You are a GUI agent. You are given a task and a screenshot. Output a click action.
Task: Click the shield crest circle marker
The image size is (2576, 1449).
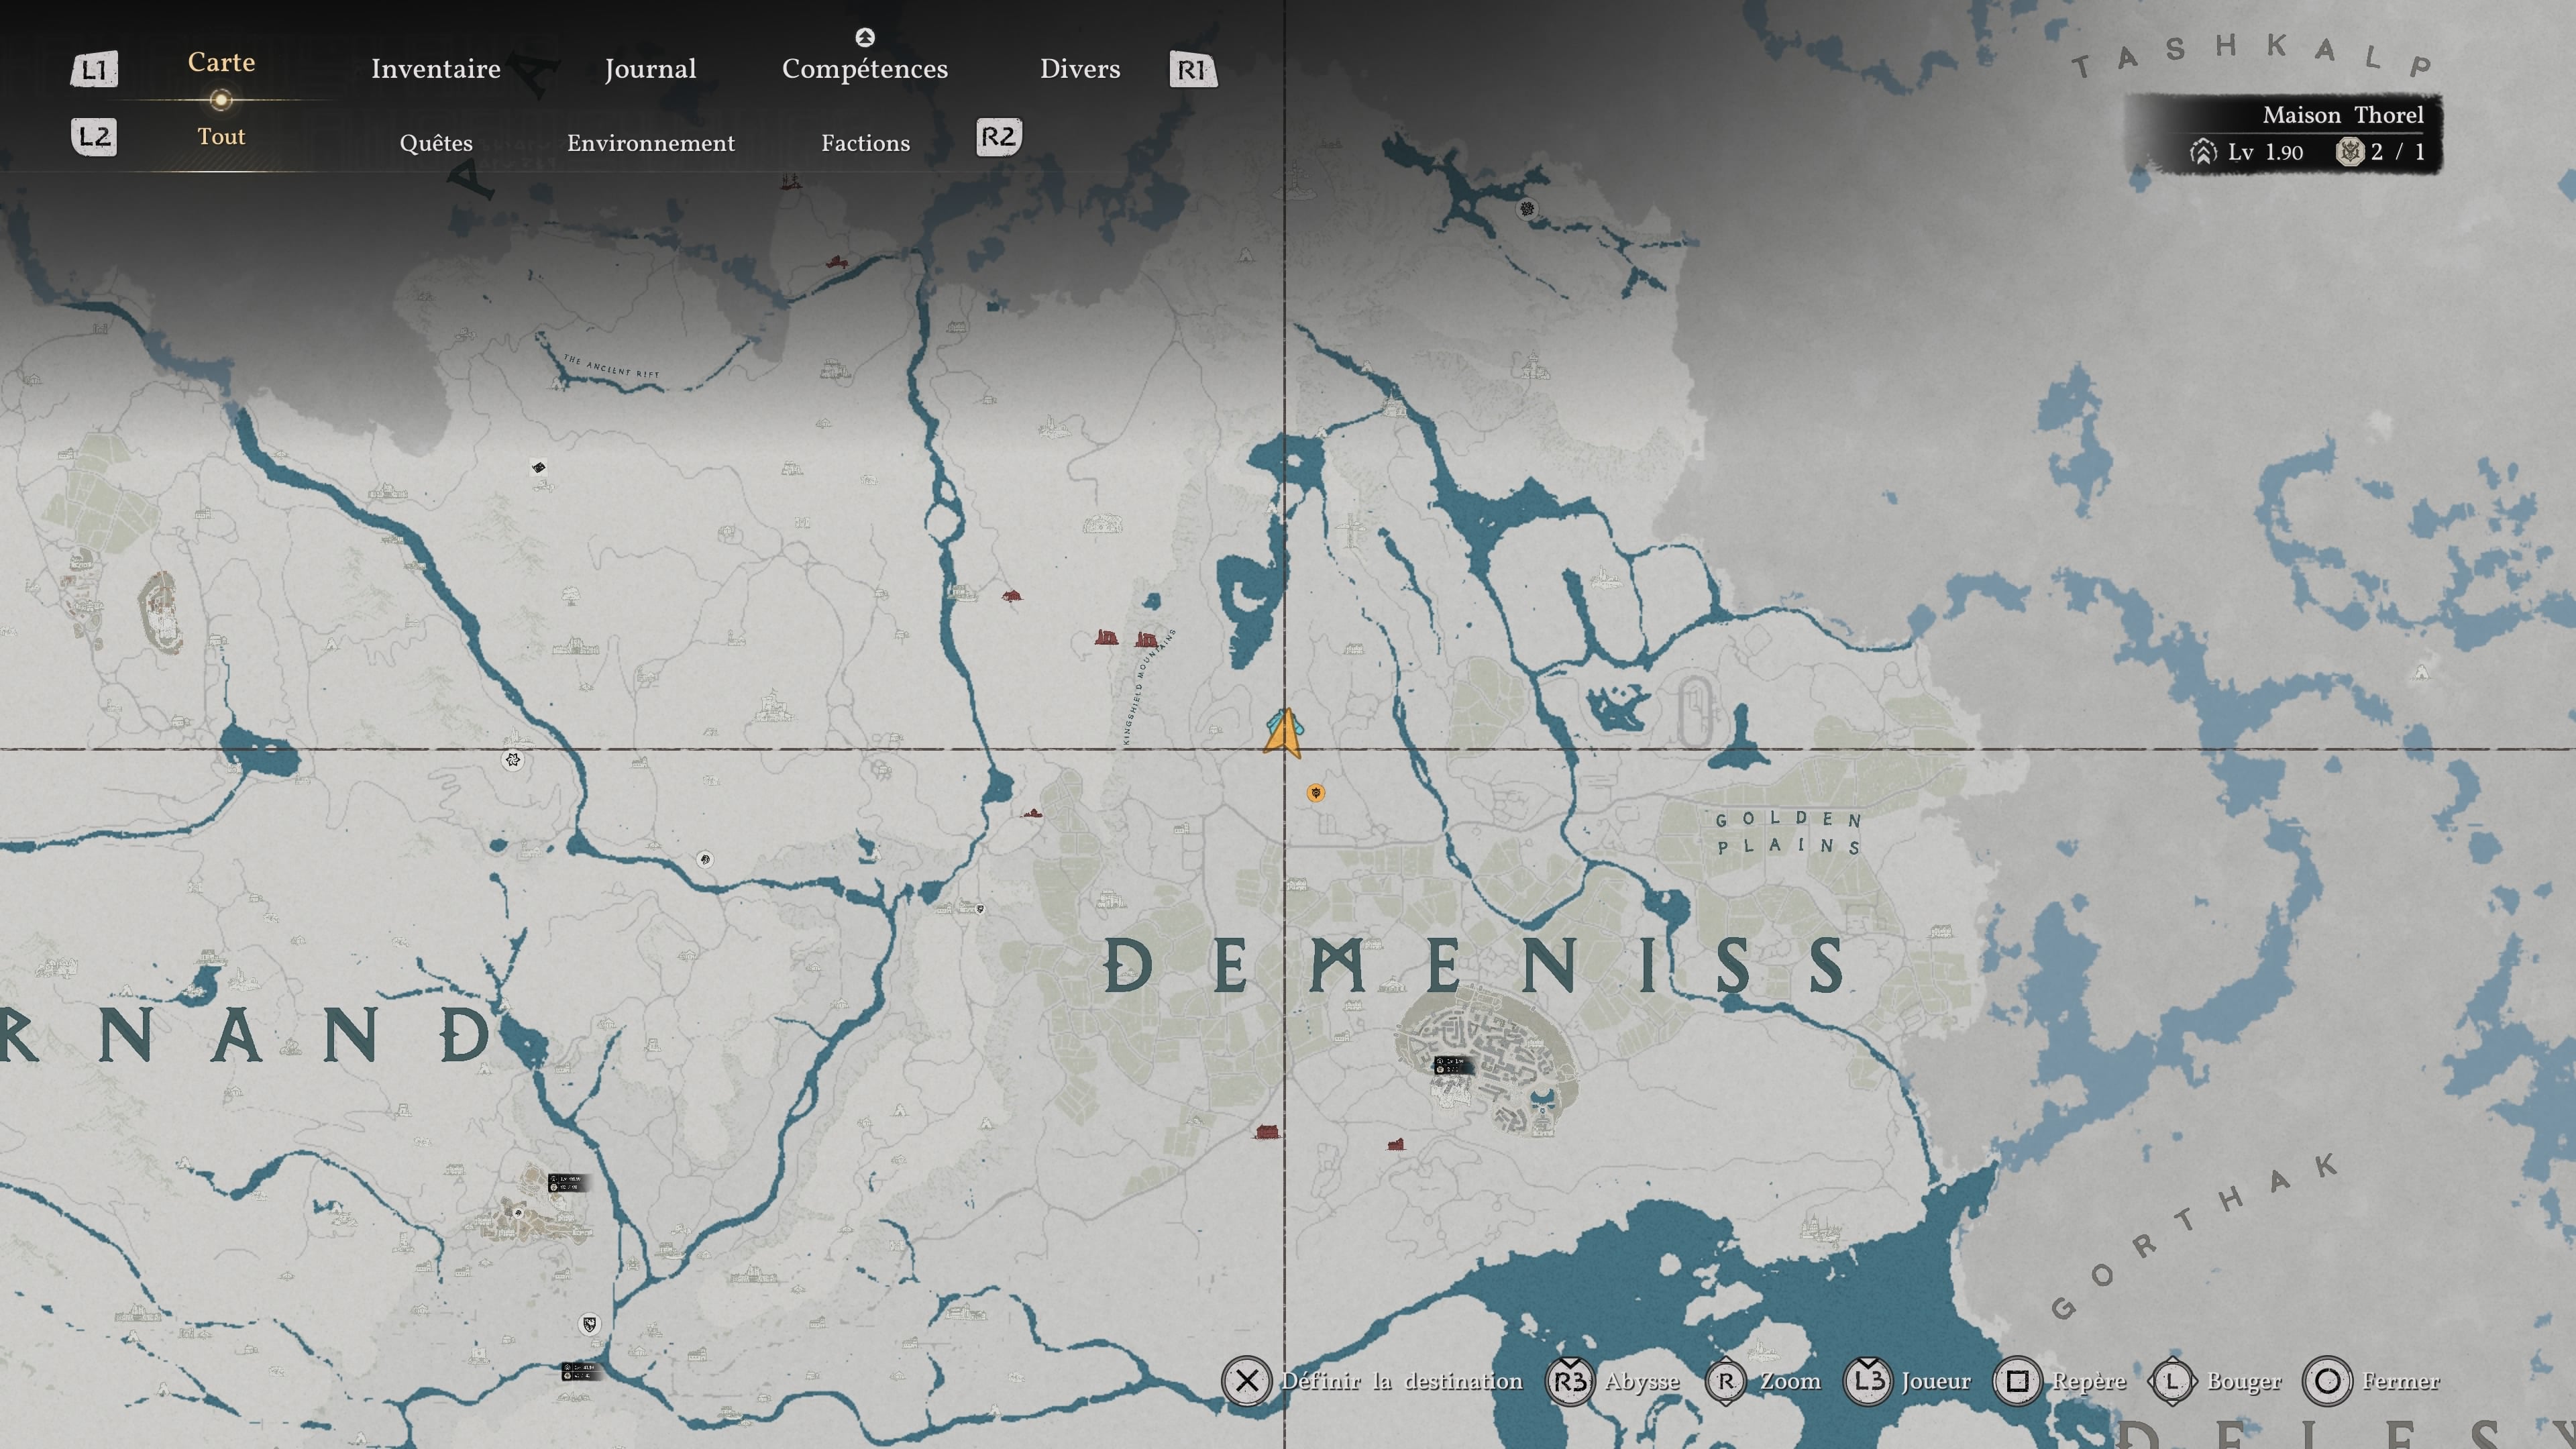point(590,1325)
